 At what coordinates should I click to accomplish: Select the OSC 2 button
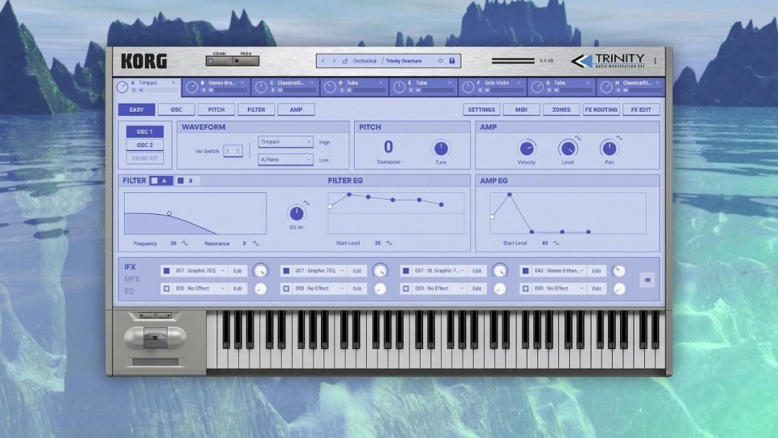click(145, 145)
